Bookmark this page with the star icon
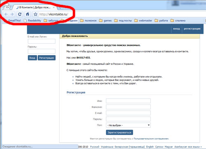206x149 pixels. click(35, 14)
